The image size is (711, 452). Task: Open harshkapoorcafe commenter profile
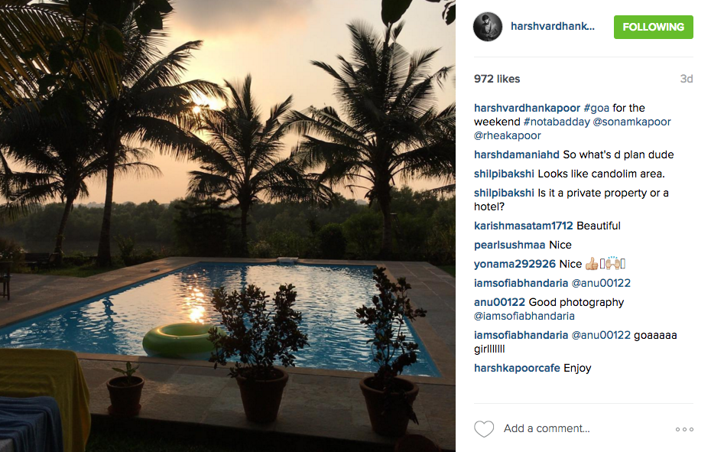tap(517, 368)
